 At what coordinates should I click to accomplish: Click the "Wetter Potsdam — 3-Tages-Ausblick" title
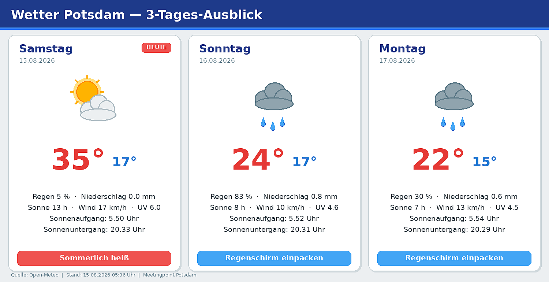pyautogui.click(x=137, y=15)
